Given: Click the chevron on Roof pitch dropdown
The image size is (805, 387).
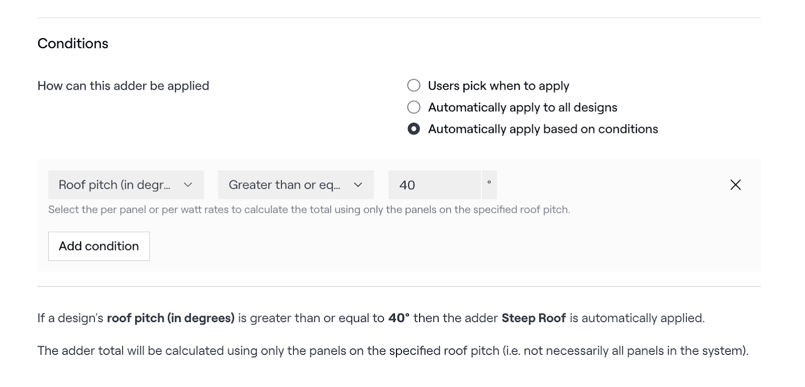Looking at the screenshot, I should tap(188, 185).
